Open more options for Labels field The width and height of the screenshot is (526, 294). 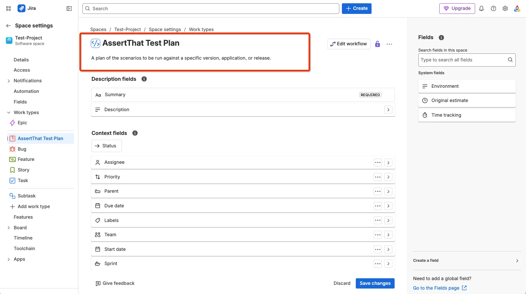[x=378, y=220]
